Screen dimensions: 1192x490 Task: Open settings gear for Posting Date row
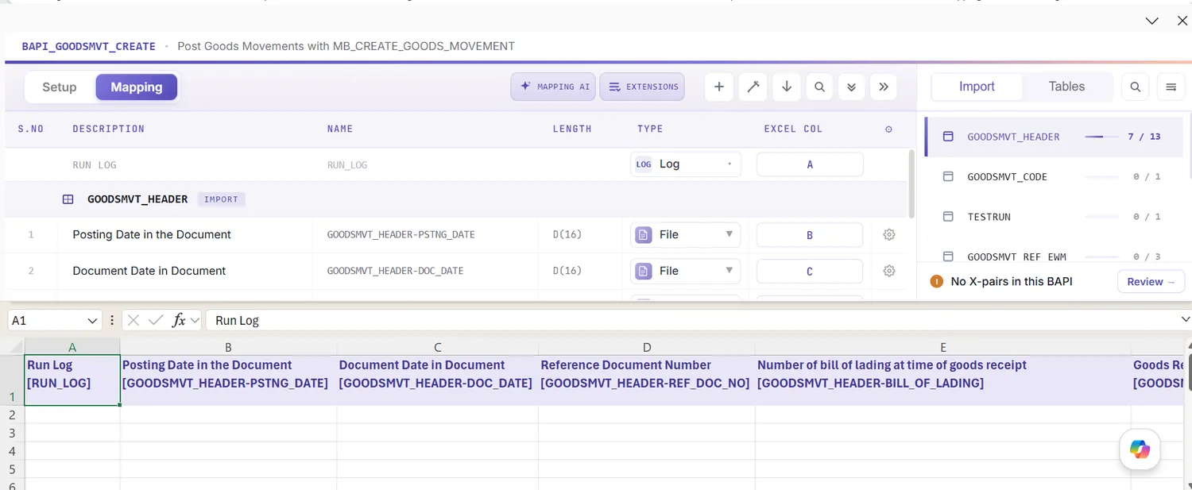coord(889,235)
